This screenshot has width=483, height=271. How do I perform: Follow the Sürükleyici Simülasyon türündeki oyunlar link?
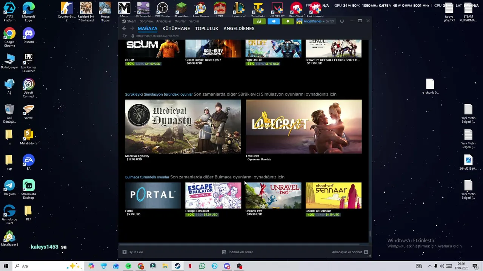[159, 94]
